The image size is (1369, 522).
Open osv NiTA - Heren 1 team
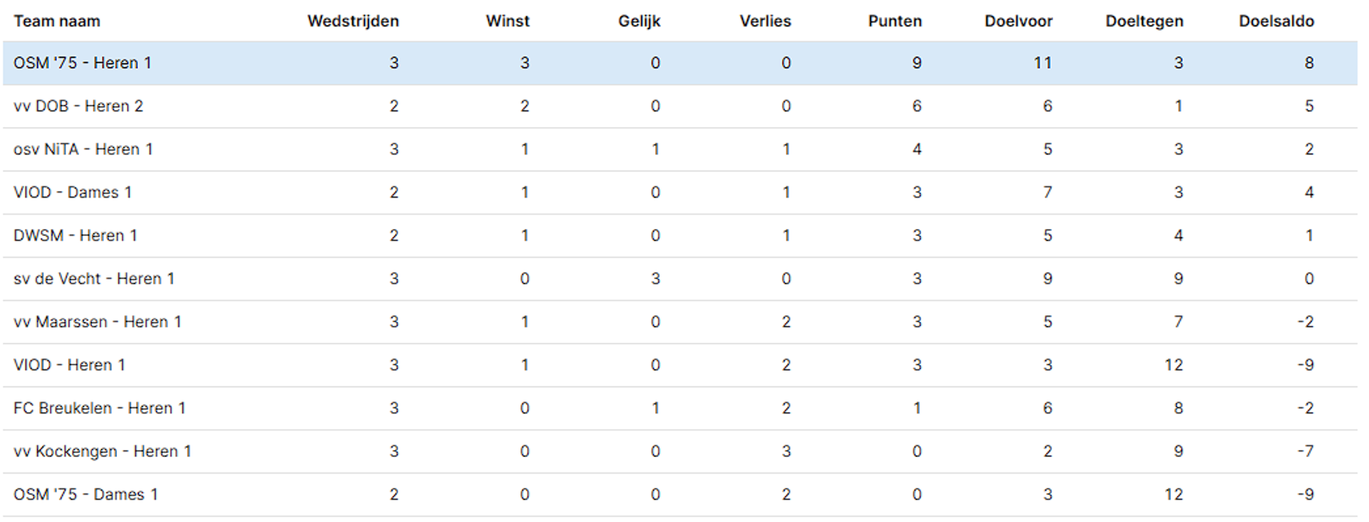[83, 149]
